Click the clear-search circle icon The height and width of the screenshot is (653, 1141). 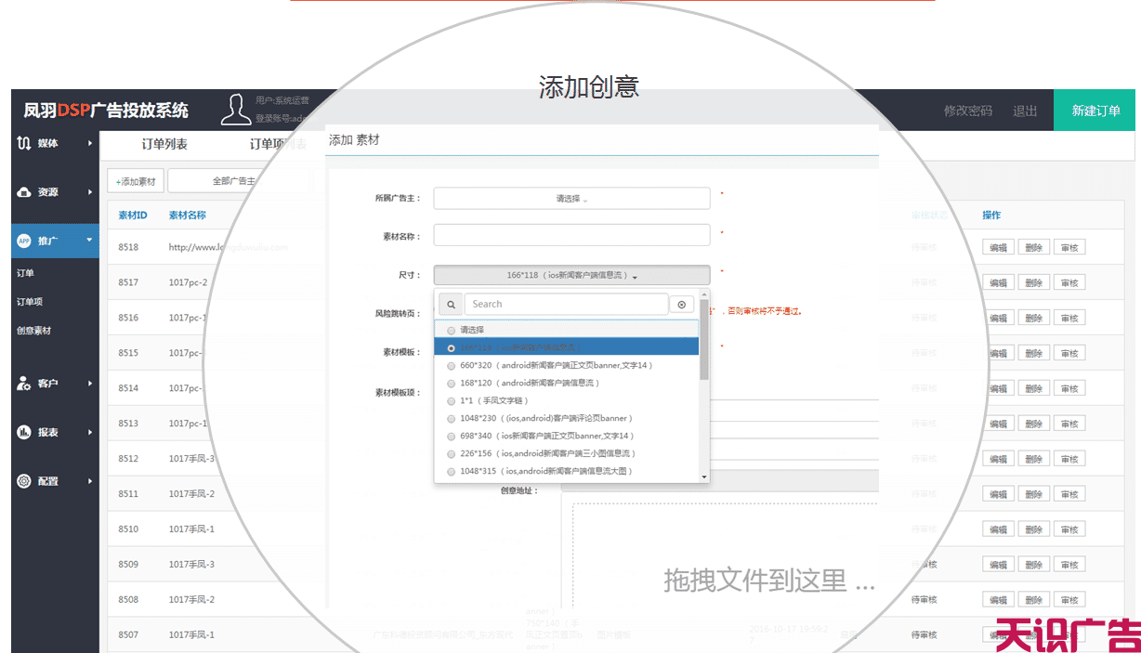pyautogui.click(x=683, y=304)
